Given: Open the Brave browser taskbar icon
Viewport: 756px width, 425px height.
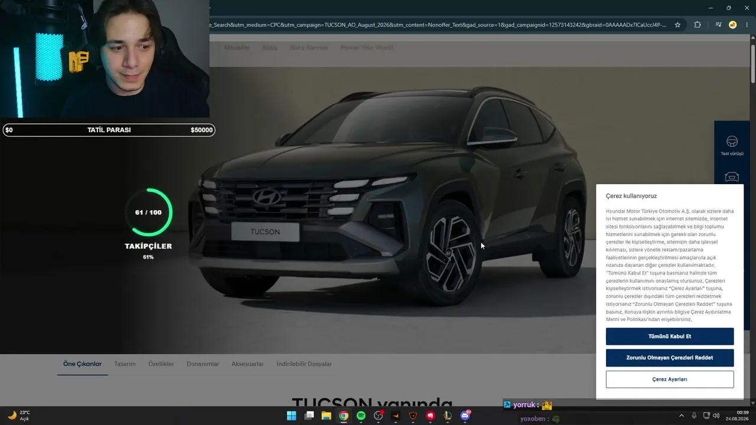Looking at the screenshot, I should pos(413,416).
